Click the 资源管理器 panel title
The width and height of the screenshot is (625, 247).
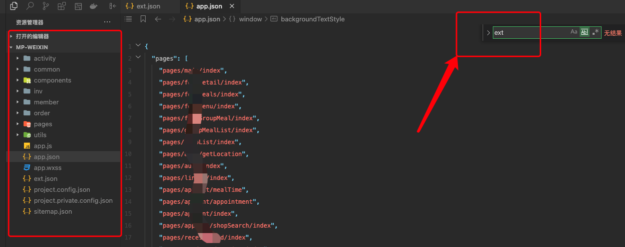pyautogui.click(x=29, y=22)
